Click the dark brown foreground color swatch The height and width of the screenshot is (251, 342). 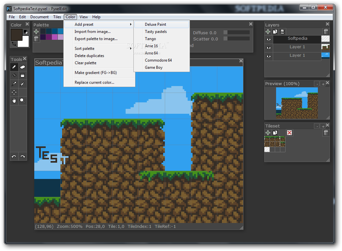pyautogui.click(x=16, y=35)
